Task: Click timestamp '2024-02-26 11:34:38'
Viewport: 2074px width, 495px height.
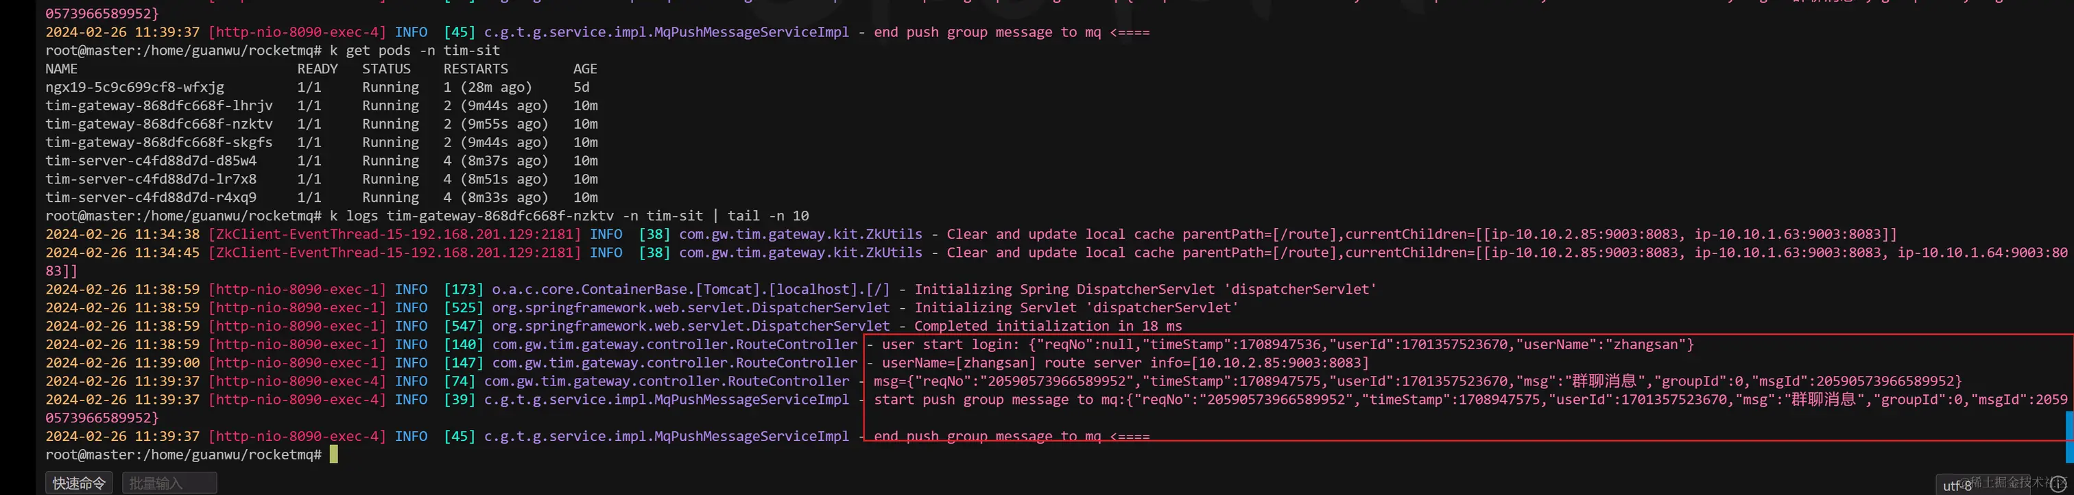Action: pos(122,235)
